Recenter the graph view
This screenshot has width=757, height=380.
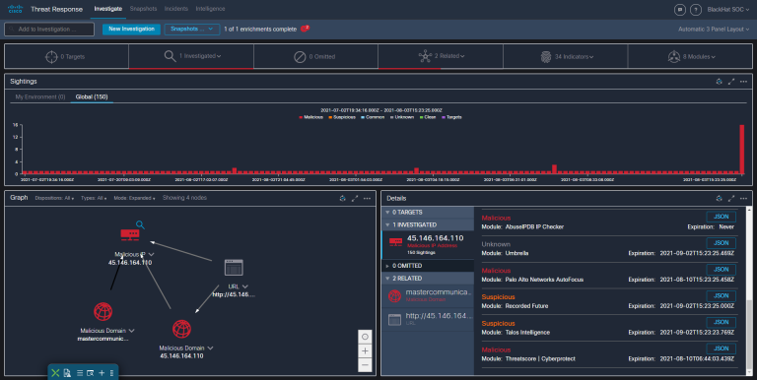[365, 337]
